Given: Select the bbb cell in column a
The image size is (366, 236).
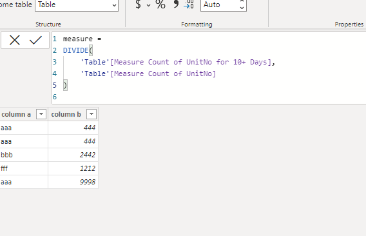Looking at the screenshot, I should [24, 155].
